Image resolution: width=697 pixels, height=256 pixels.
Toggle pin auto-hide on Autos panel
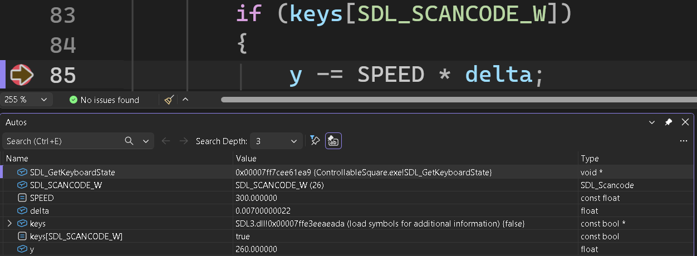(x=669, y=122)
